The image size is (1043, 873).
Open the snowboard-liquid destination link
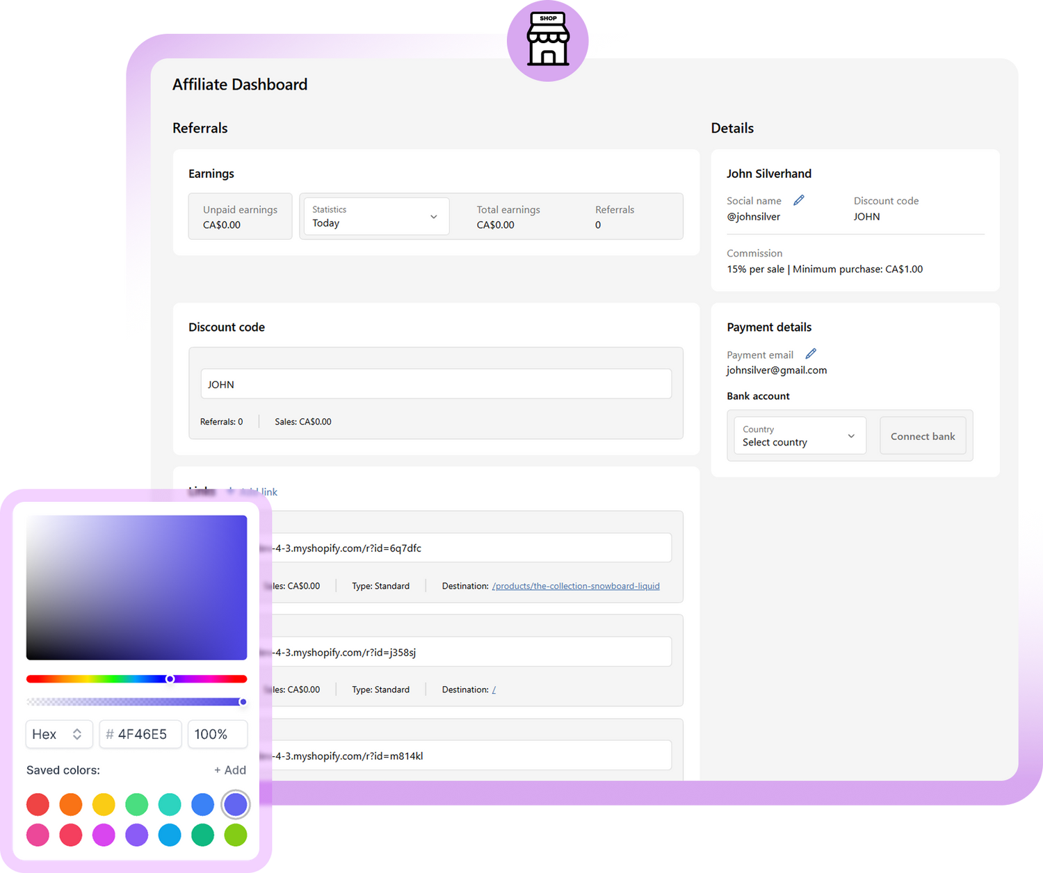coord(576,586)
